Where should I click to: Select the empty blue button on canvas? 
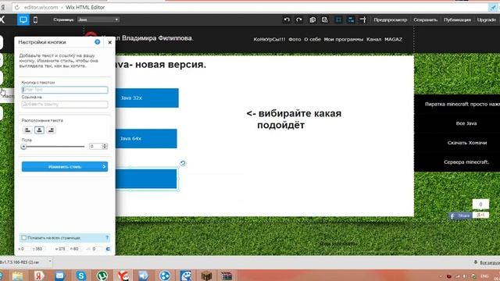(146, 179)
